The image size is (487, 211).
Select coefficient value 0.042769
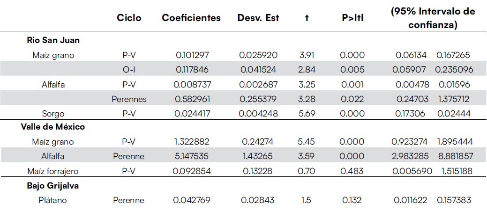click(x=192, y=200)
